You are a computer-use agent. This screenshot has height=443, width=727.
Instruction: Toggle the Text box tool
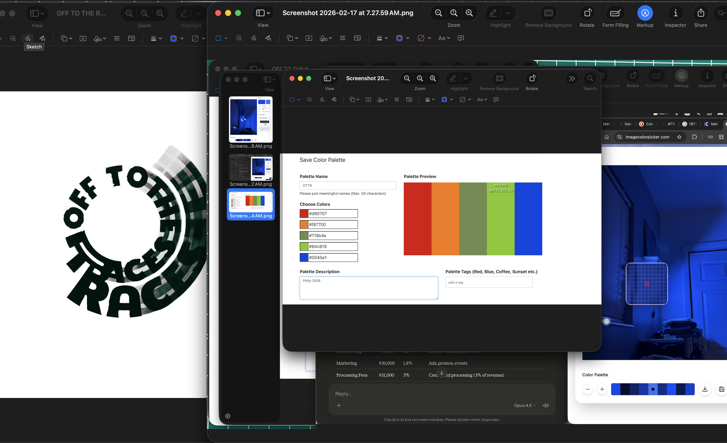(309, 38)
